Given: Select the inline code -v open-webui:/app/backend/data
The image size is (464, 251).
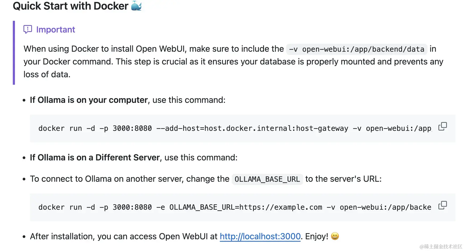Looking at the screenshot, I should point(357,49).
